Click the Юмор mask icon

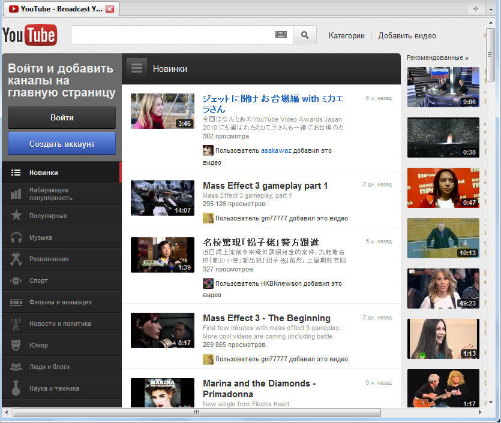point(16,346)
